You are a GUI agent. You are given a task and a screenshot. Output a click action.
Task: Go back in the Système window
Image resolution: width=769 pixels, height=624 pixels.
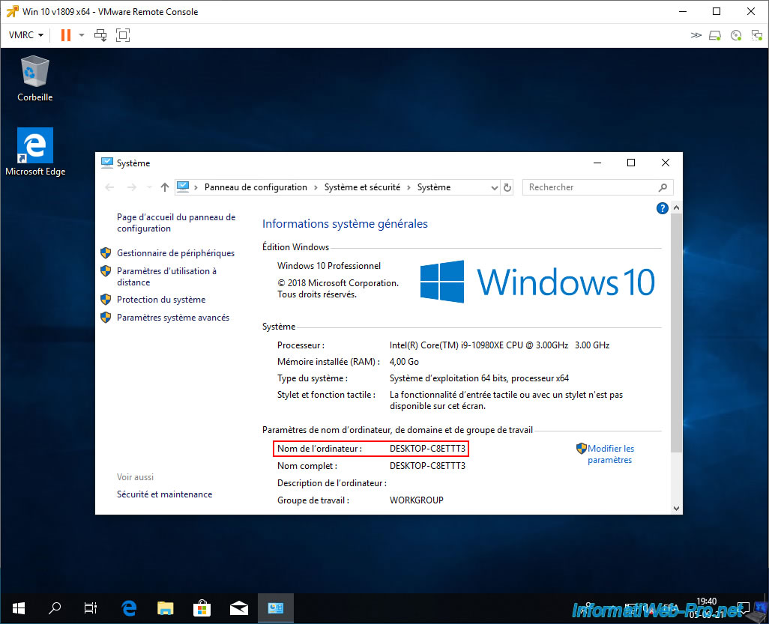[x=109, y=187]
